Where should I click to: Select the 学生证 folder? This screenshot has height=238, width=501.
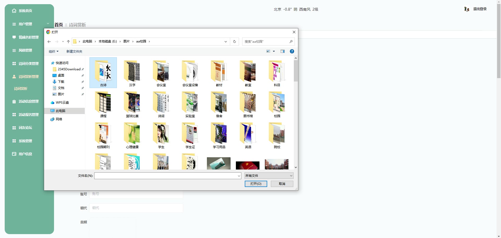pyautogui.click(x=190, y=135)
